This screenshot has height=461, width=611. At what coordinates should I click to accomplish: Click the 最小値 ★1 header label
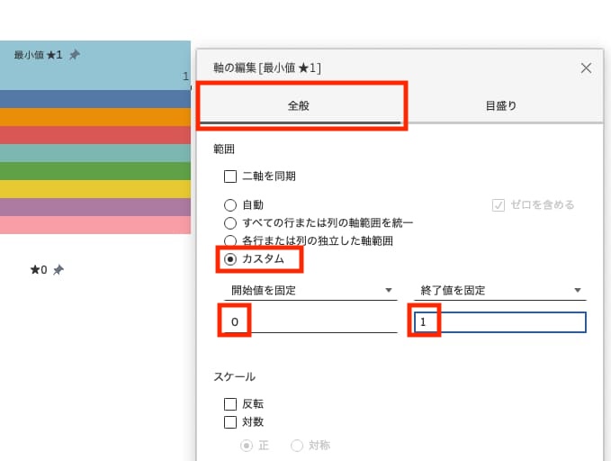click(x=38, y=55)
